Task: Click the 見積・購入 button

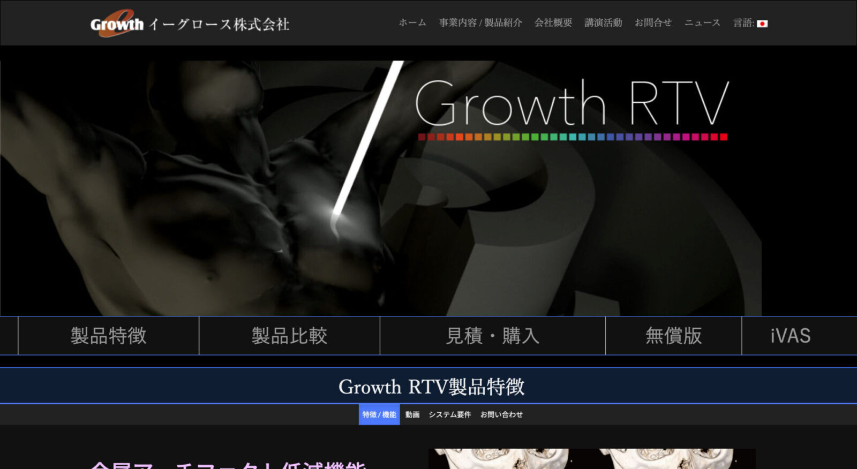Action: [492, 336]
